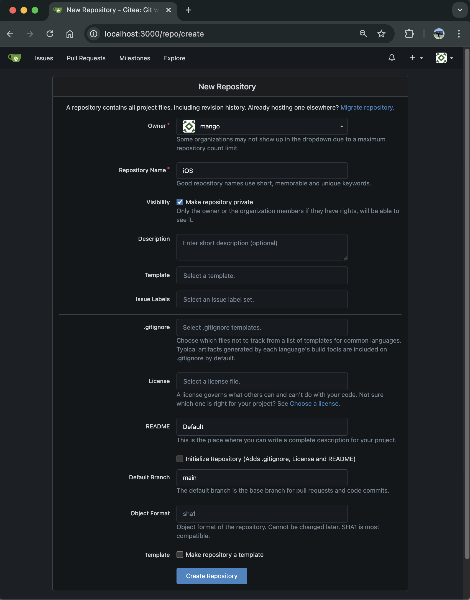View site information icon in address bar
Image resolution: width=470 pixels, height=600 pixels.
tap(94, 34)
